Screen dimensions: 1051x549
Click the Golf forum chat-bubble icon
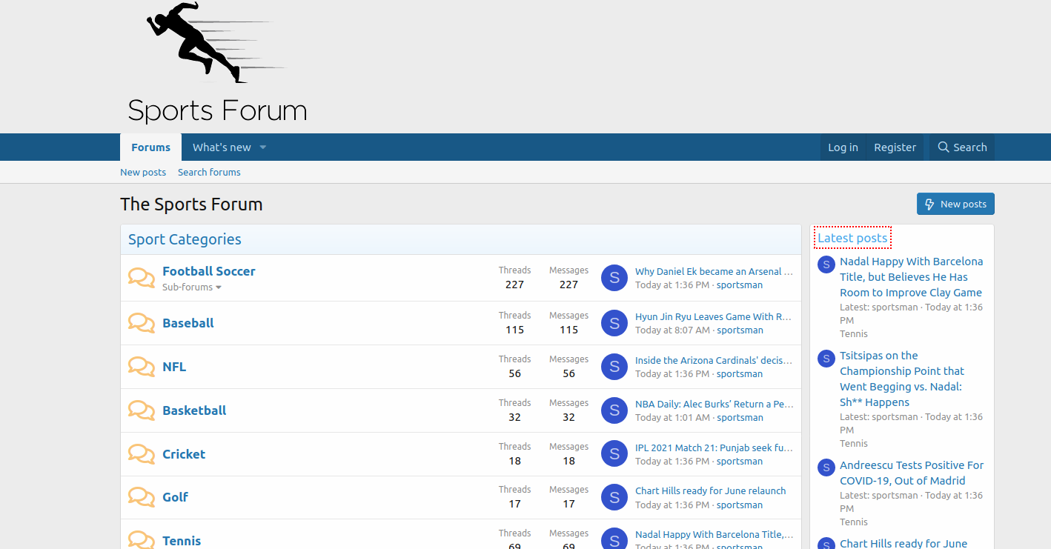pyautogui.click(x=142, y=497)
